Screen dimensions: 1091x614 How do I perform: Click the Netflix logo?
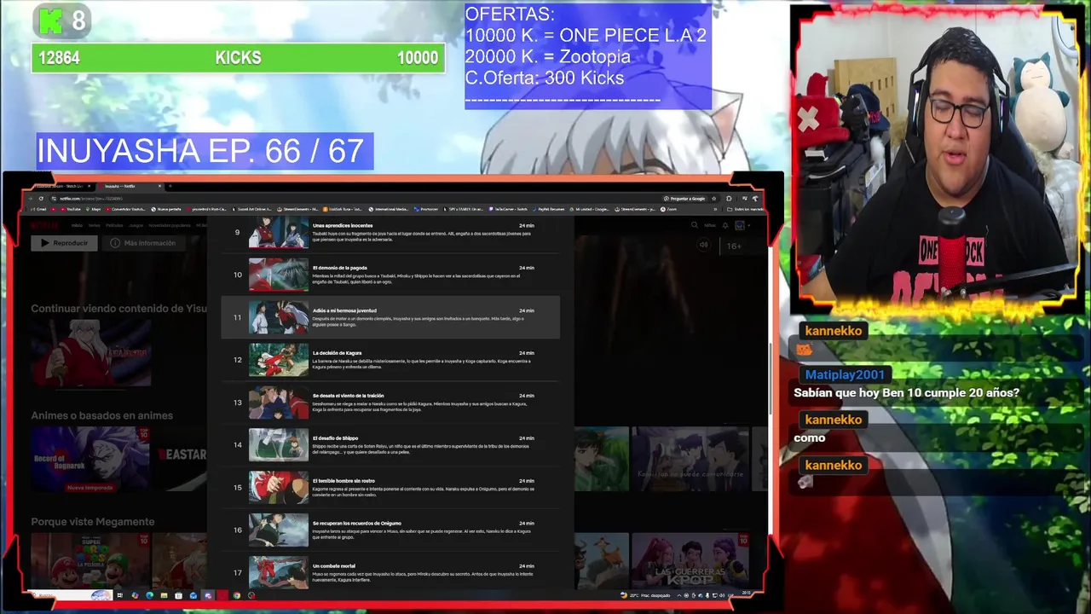44,225
